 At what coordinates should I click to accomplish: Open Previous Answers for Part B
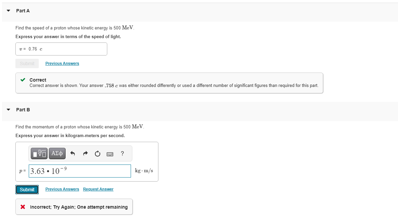pos(62,189)
